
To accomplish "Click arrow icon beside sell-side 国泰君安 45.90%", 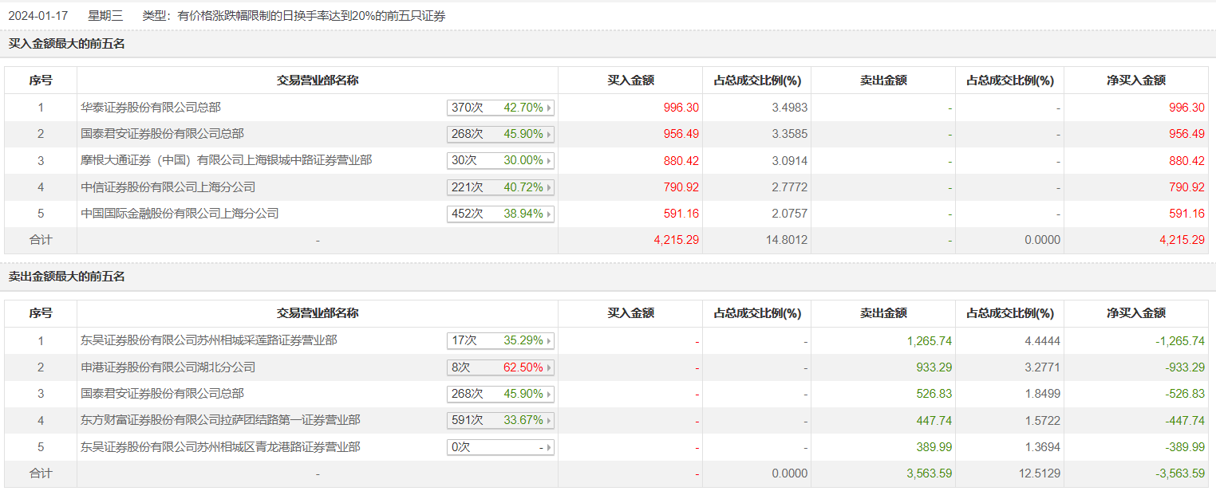I will (549, 394).
